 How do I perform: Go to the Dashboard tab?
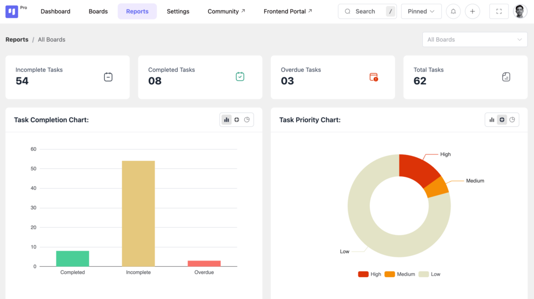[x=55, y=11]
